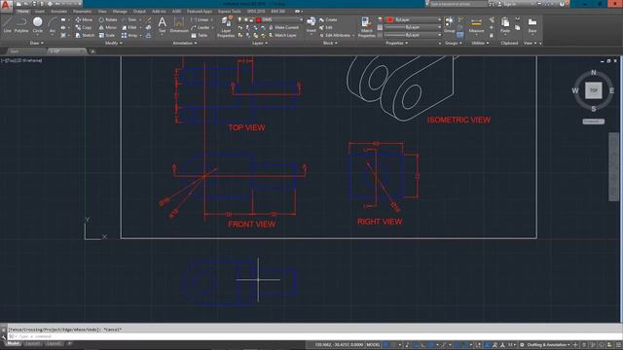Image resolution: width=623 pixels, height=350 pixels.
Task: Select the Line tool
Action: (x=7, y=24)
